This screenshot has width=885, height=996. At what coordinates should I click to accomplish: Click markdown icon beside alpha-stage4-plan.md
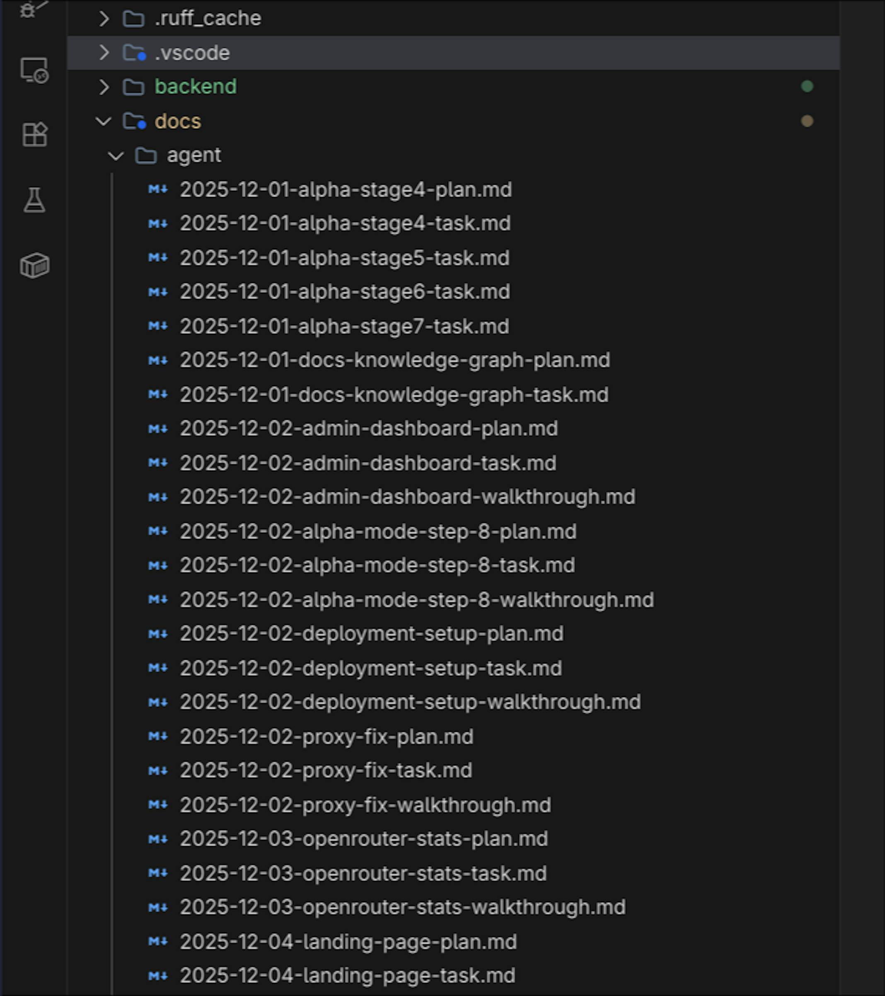click(x=158, y=189)
